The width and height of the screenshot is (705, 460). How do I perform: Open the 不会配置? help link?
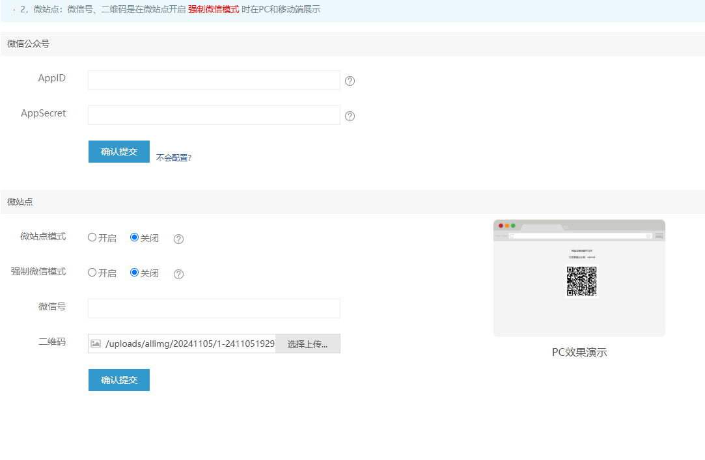[174, 157]
